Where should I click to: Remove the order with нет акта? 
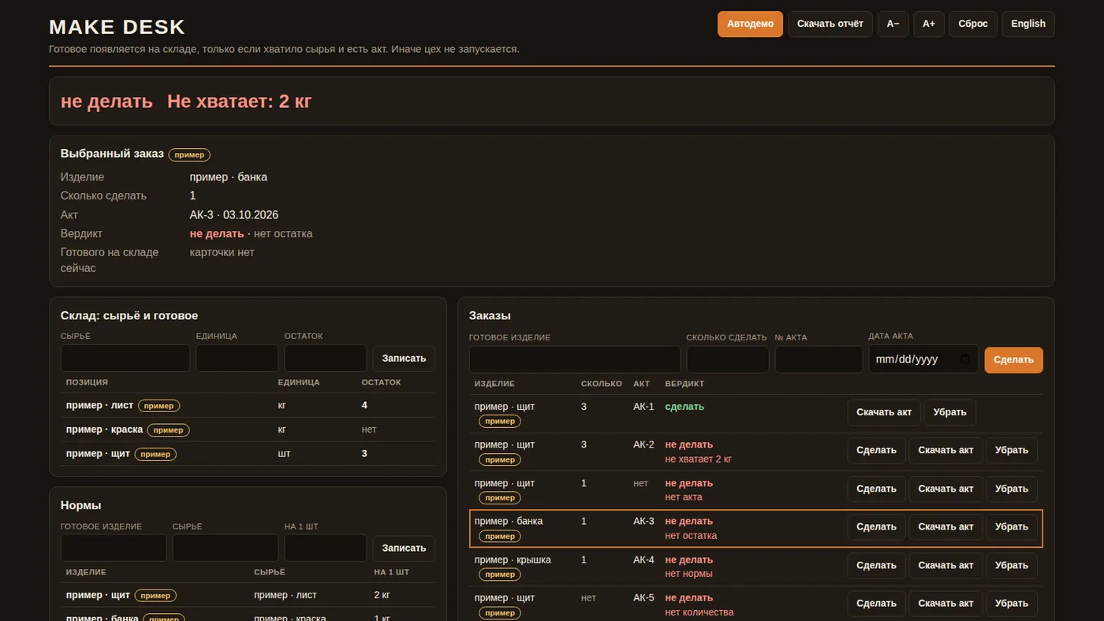click(1011, 489)
